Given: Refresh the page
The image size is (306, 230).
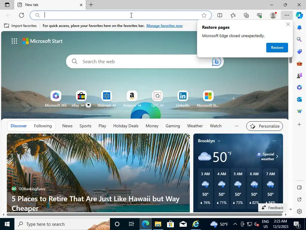Looking at the screenshot, I should [x=22, y=15].
